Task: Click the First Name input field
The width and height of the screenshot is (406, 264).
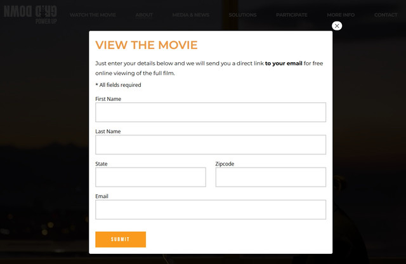Action: point(211,112)
